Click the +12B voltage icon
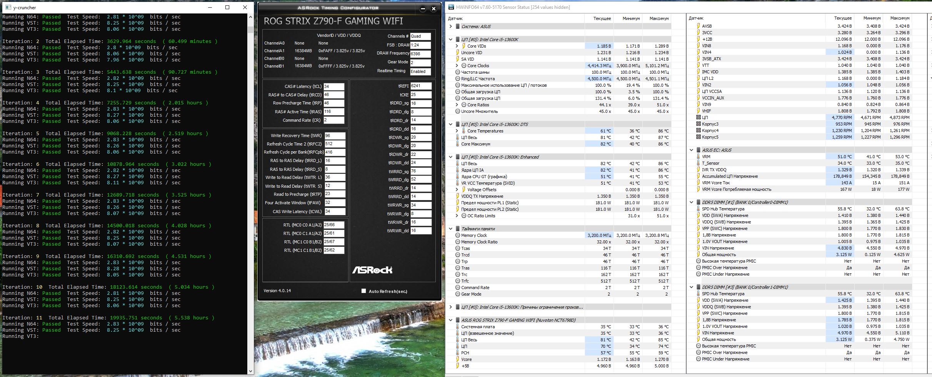This screenshot has height=377, width=932. [699, 39]
